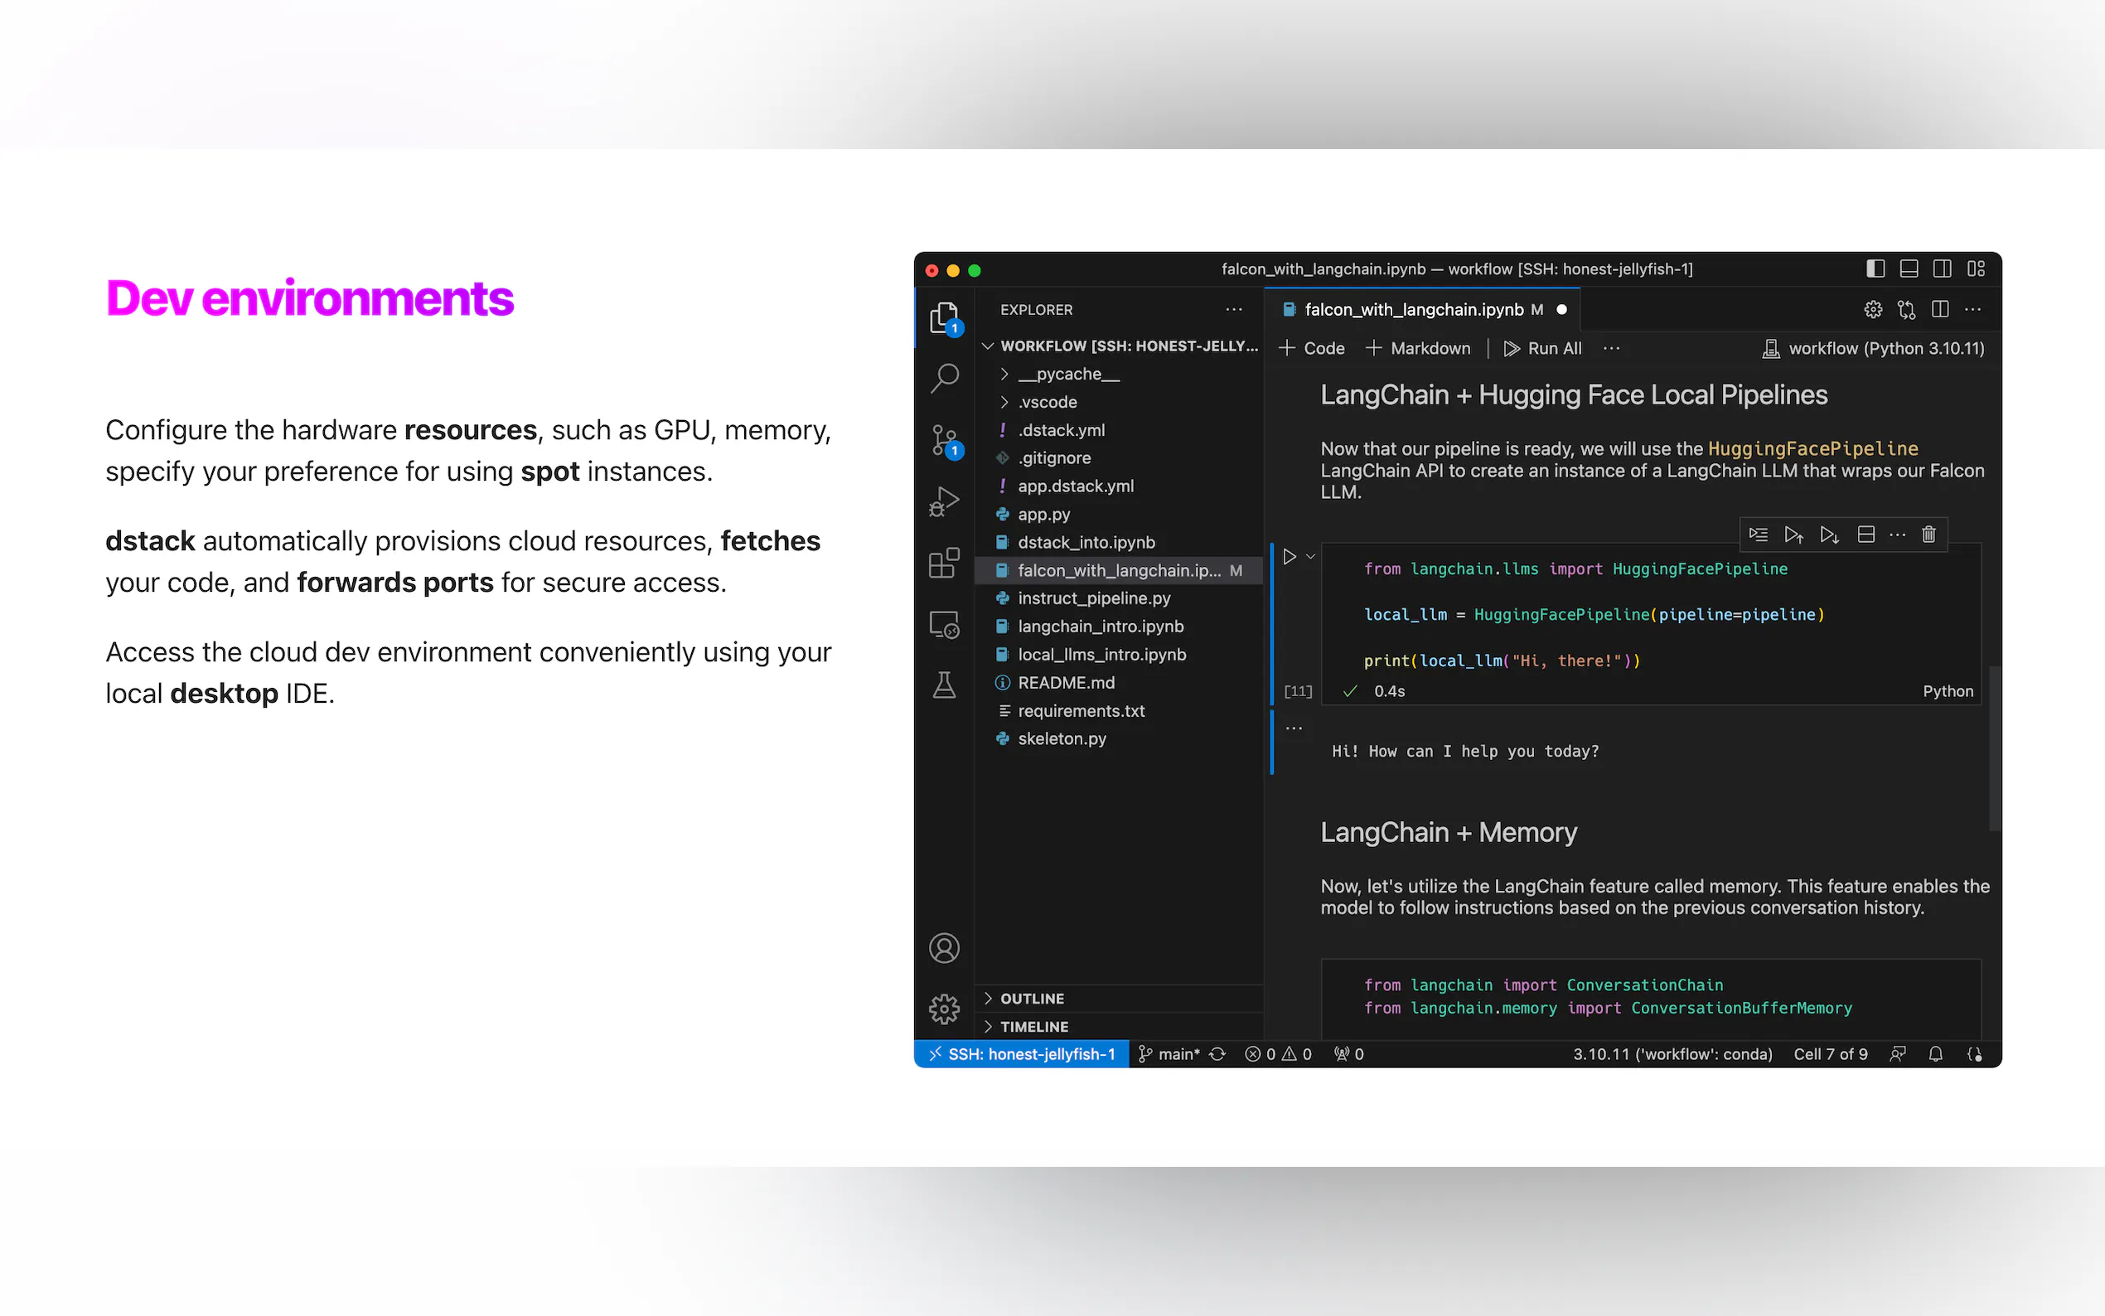The width and height of the screenshot is (2105, 1316).
Task: Toggle the bottom panel layout button
Action: click(x=1909, y=269)
